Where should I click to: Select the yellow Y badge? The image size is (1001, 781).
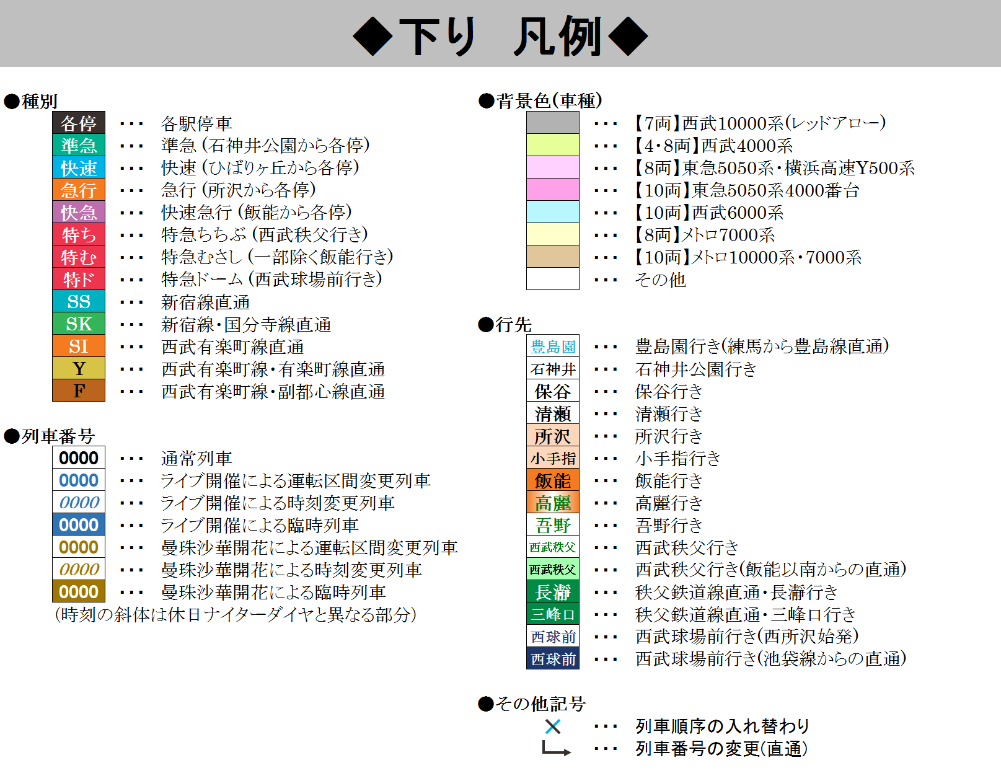[79, 368]
